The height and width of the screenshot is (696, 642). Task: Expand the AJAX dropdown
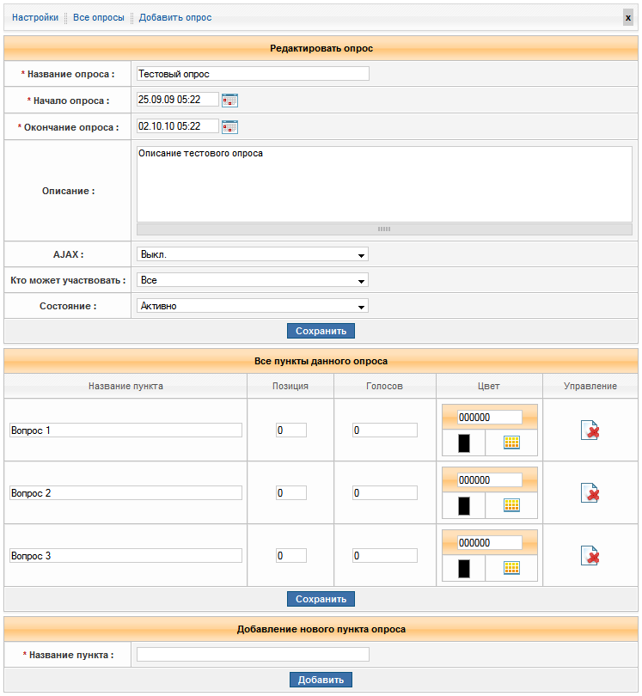coord(253,255)
